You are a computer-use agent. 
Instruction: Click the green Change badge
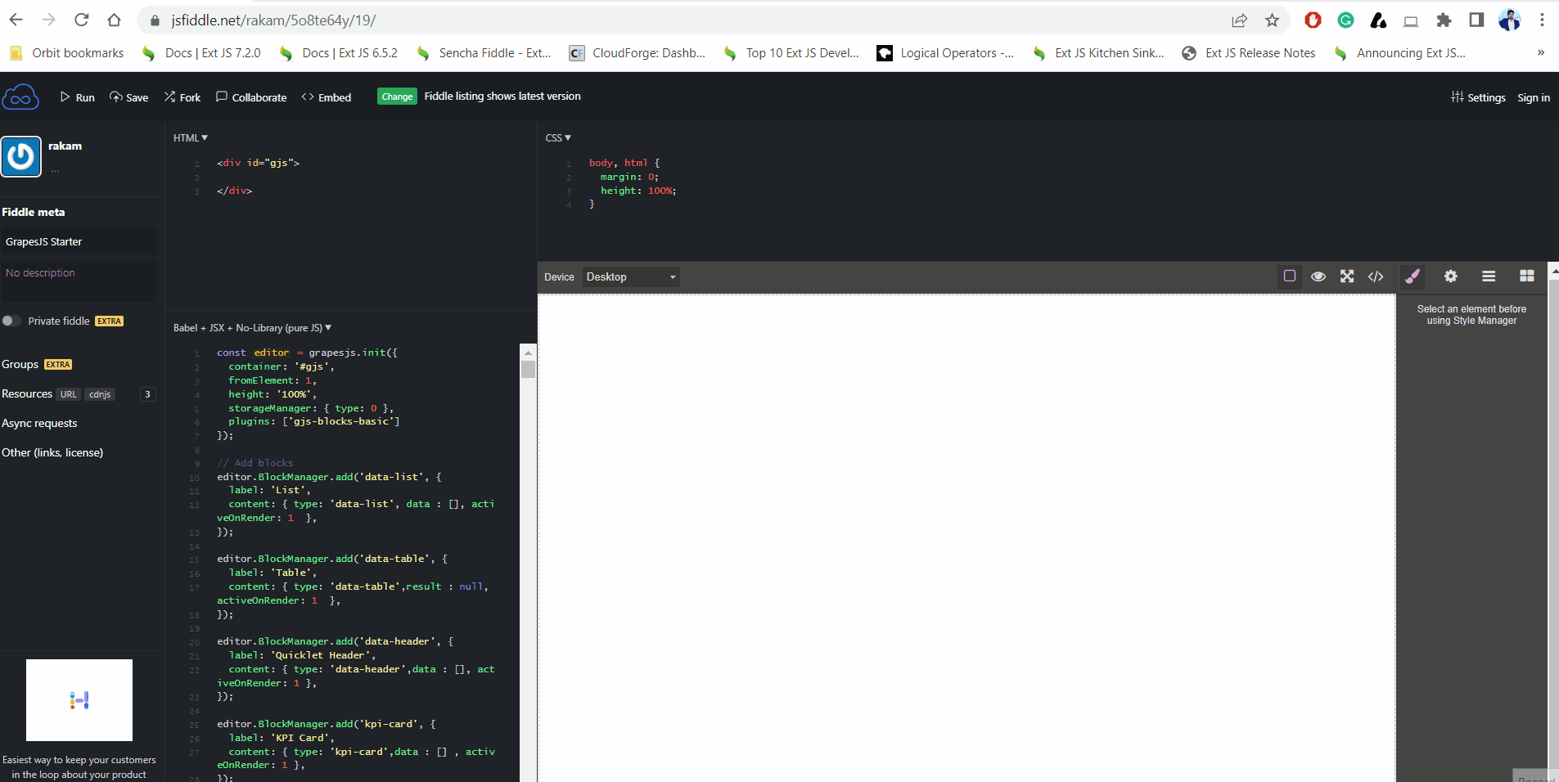[397, 97]
